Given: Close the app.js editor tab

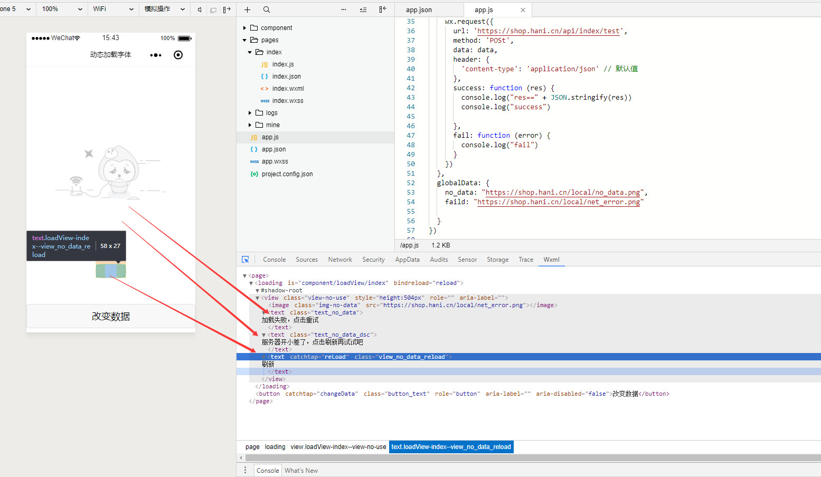Looking at the screenshot, I should [x=523, y=10].
